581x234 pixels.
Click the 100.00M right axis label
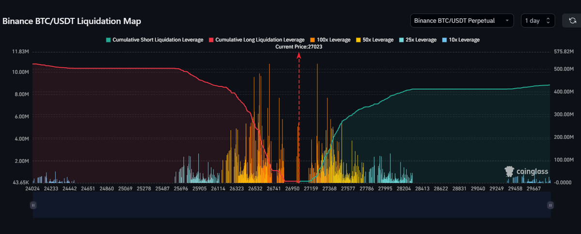pyautogui.click(x=565, y=160)
